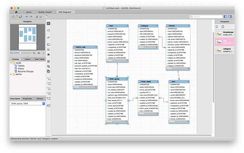Click the zoom out magnifier icon

point(12,53)
